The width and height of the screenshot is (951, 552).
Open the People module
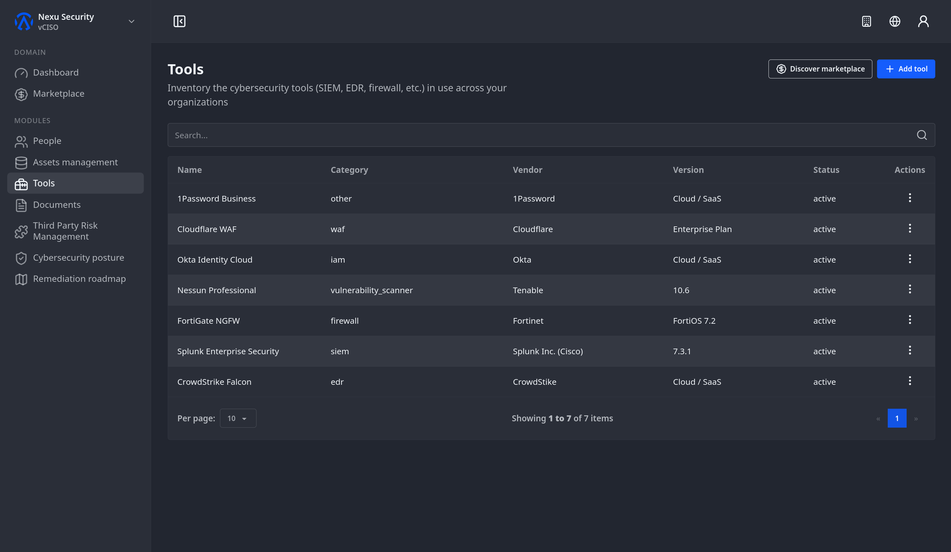(76, 141)
